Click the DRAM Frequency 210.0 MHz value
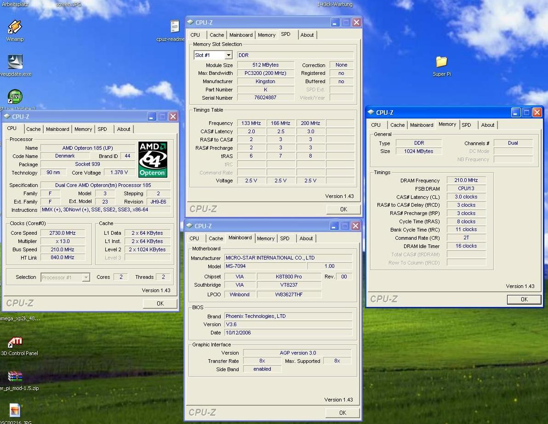548x424 pixels. click(466, 180)
